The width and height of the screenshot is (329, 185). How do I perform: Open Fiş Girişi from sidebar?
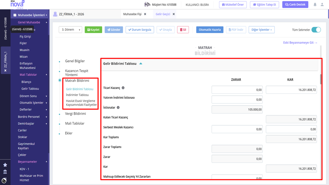(25, 37)
